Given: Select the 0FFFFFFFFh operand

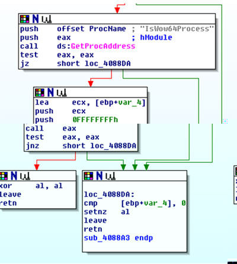Looking at the screenshot, I should tap(95, 120).
